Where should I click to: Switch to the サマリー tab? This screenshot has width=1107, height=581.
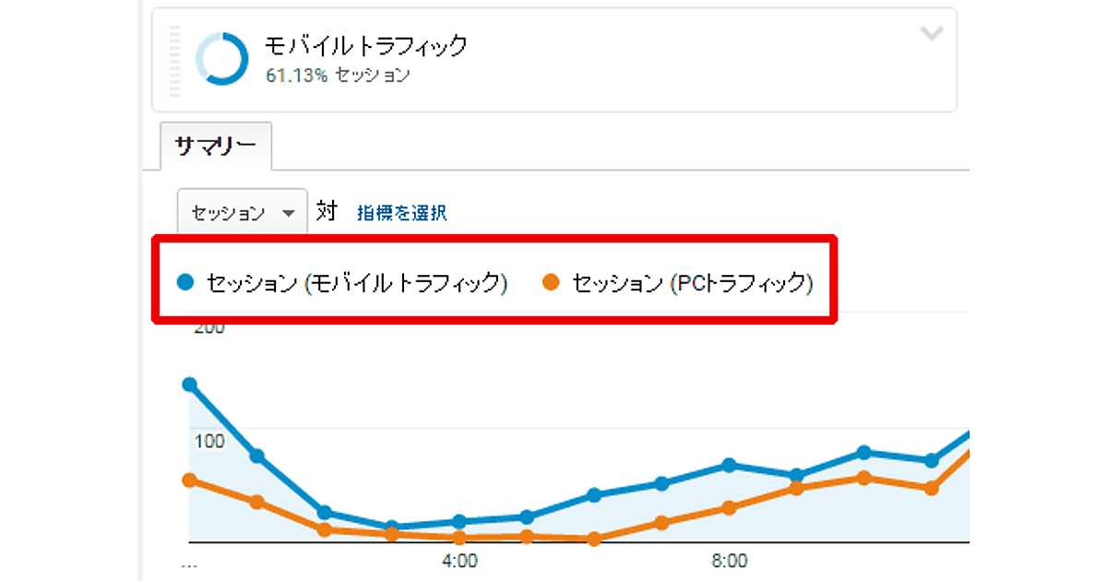pos(216,147)
